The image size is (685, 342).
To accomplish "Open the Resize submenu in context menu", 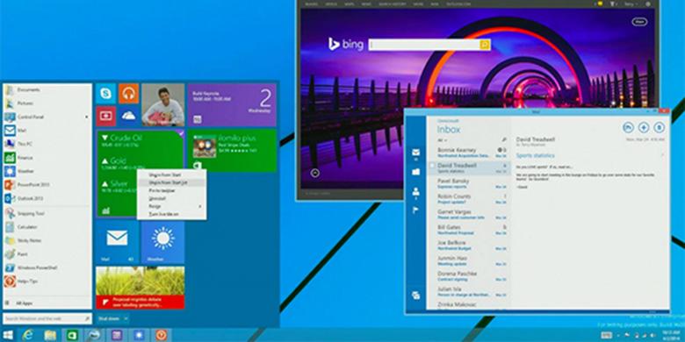I will tap(171, 206).
